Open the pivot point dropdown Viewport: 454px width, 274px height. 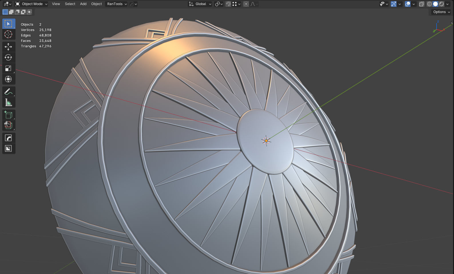(219, 4)
